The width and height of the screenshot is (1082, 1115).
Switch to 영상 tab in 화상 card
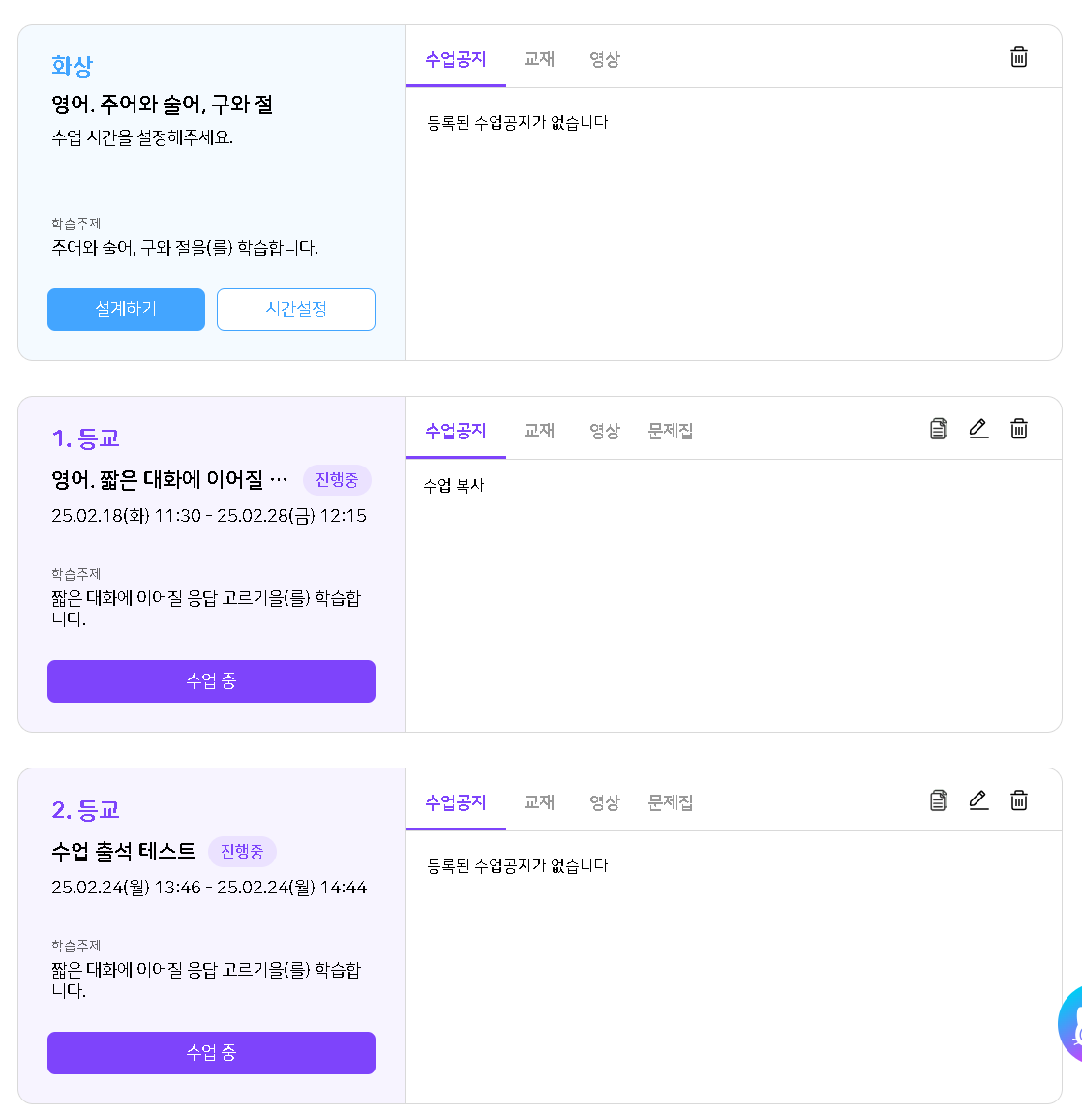[x=605, y=59]
